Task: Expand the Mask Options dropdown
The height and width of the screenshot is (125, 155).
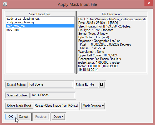Action: tap(93, 106)
